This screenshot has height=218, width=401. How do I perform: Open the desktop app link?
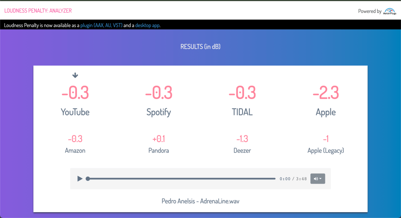pyautogui.click(x=147, y=25)
